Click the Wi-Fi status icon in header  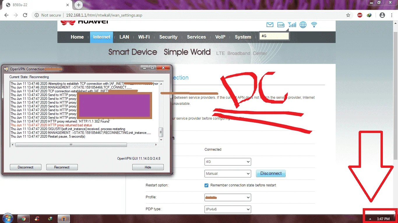pyautogui.click(x=314, y=25)
